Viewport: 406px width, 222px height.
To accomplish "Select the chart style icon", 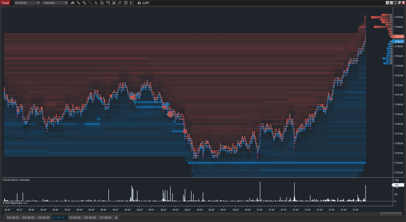I will tap(72, 3).
